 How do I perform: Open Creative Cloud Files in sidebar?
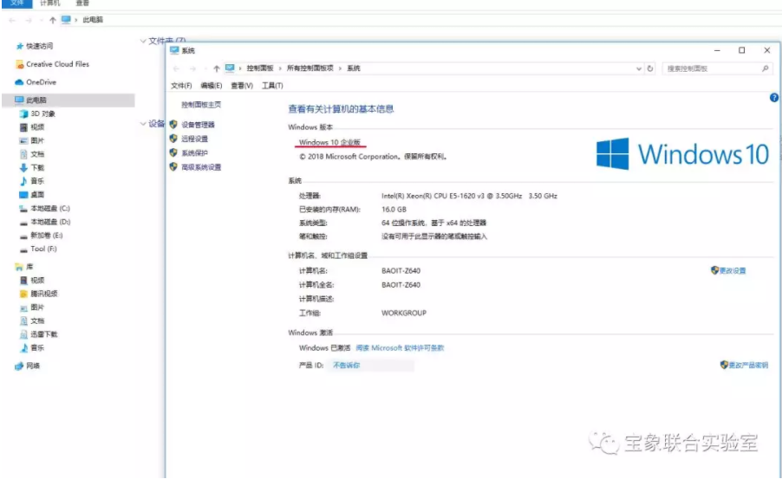click(x=57, y=64)
